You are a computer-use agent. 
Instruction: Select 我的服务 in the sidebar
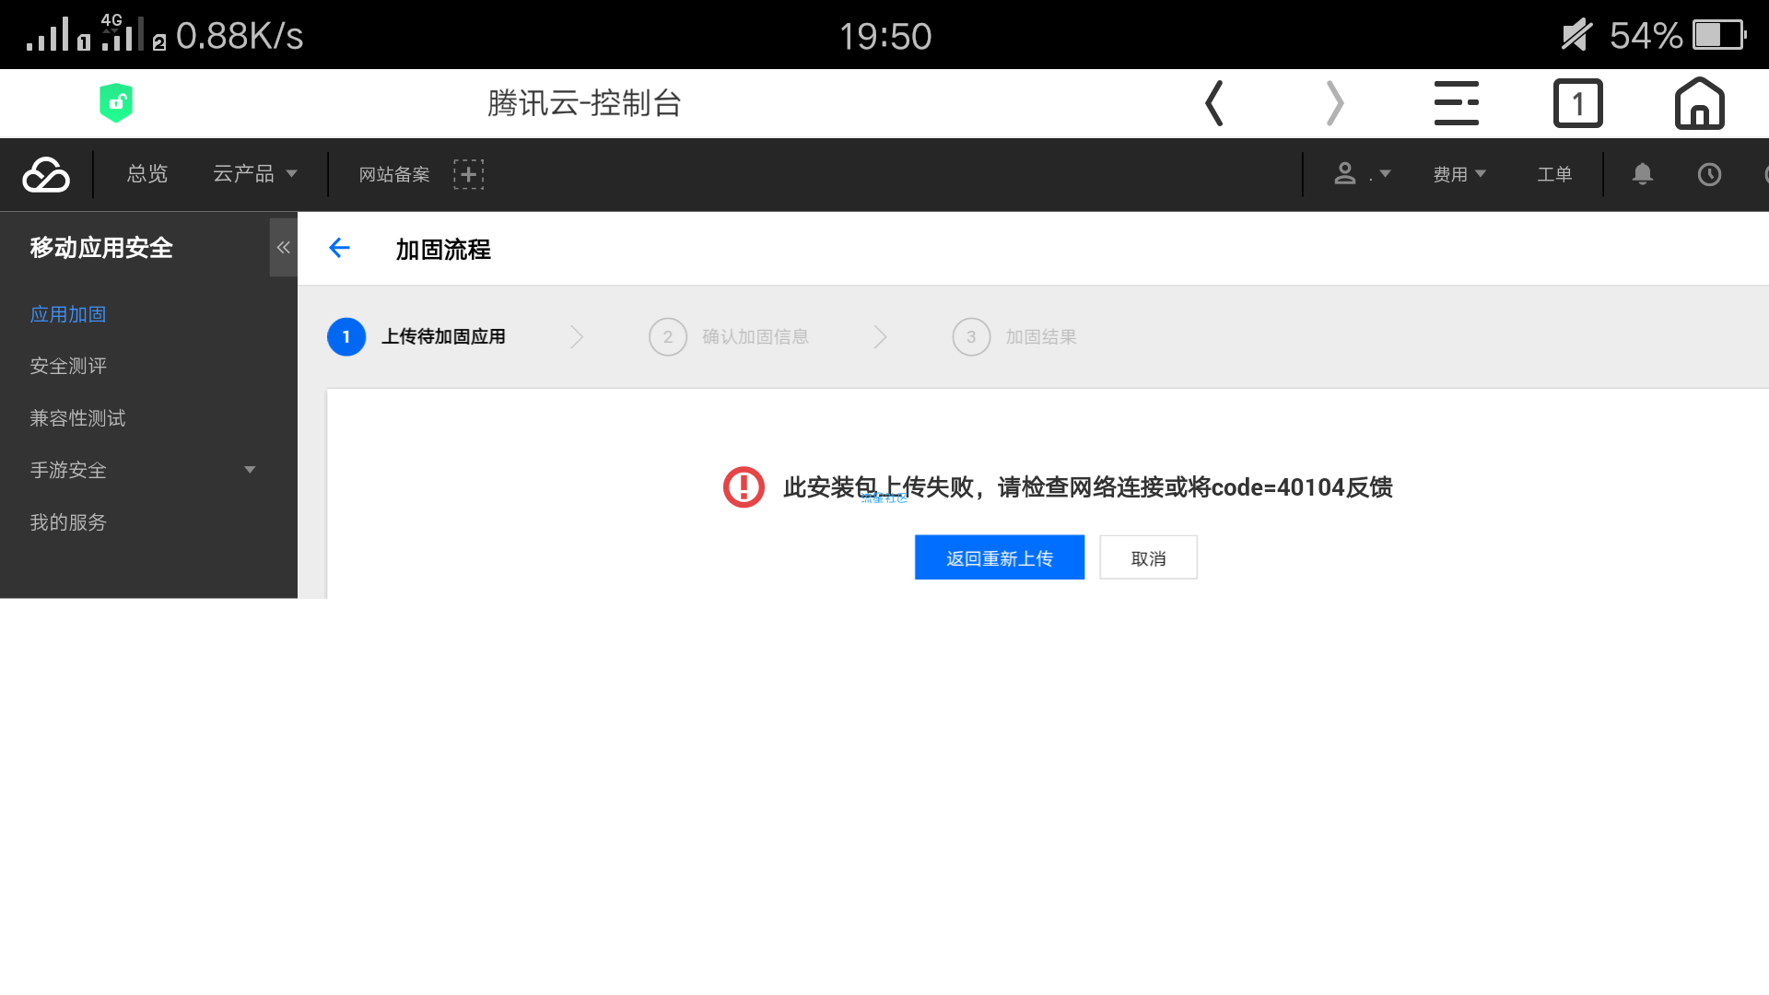68,522
